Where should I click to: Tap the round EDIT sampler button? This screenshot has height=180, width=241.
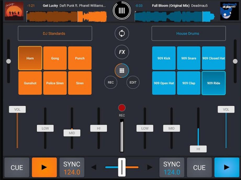point(133,82)
